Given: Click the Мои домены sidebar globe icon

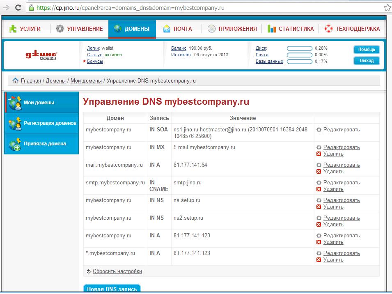Looking at the screenshot, I should click(x=15, y=103).
